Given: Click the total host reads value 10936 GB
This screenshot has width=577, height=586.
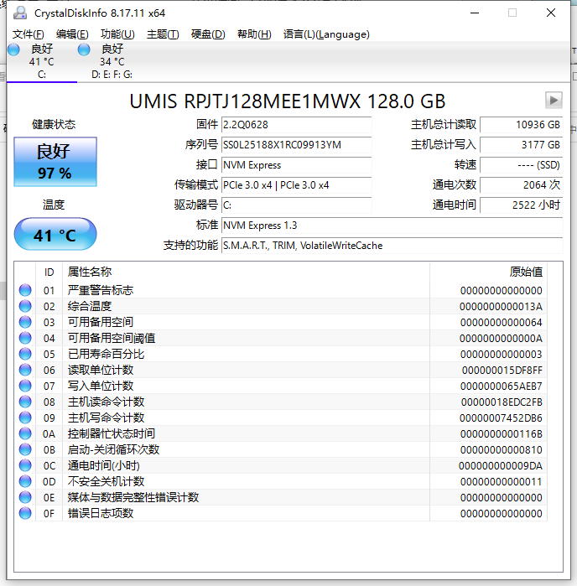Looking at the screenshot, I should (x=522, y=125).
